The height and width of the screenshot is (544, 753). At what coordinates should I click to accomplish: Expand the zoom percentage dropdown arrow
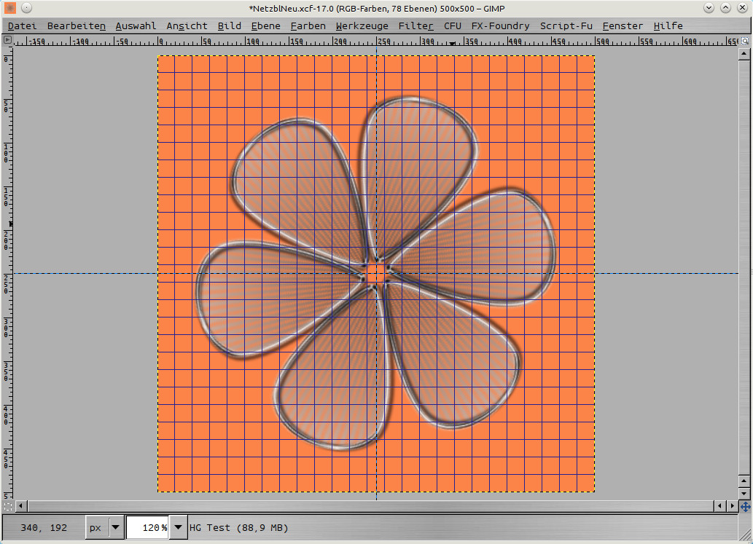tap(179, 527)
